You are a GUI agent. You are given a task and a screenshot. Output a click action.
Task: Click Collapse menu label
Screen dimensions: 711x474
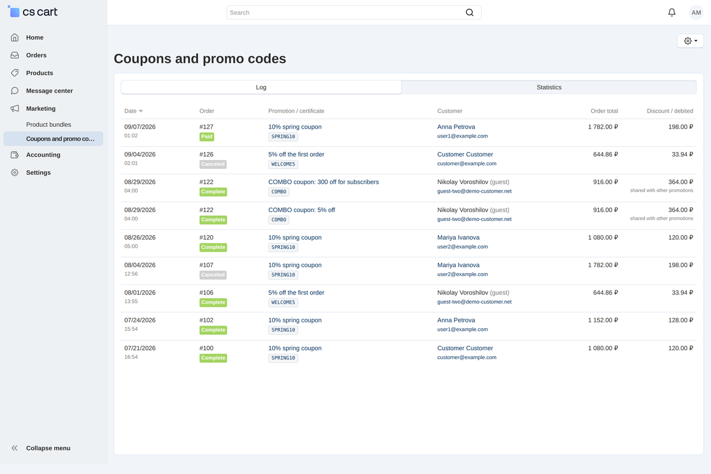(48, 448)
